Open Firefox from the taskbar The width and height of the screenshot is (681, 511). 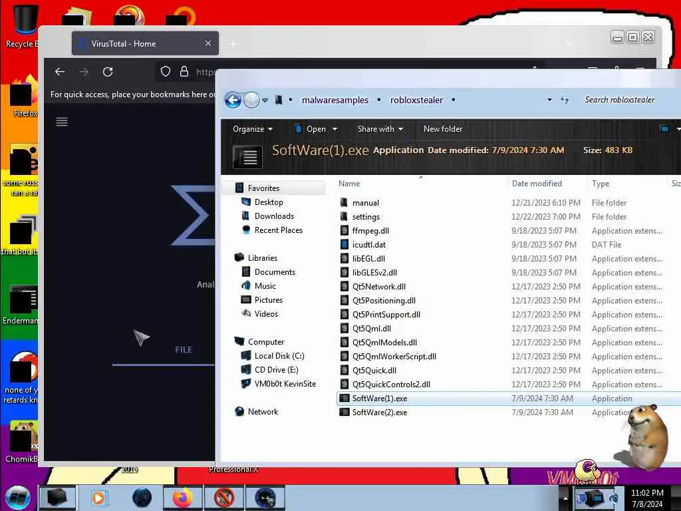182,498
